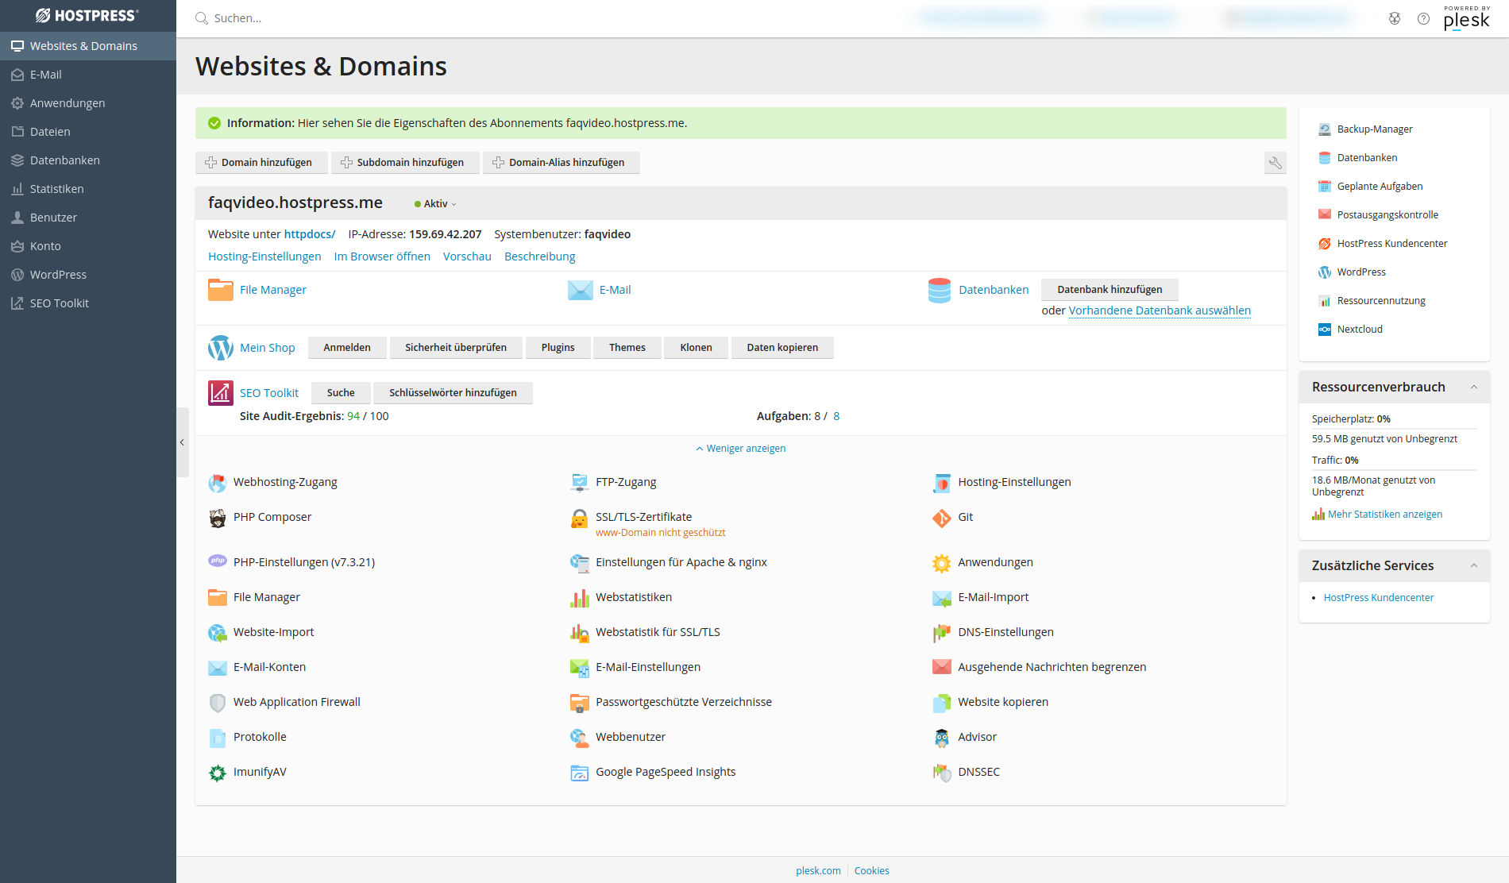The height and width of the screenshot is (883, 1509).
Task: Click the ImunifyAV icon
Action: (218, 773)
